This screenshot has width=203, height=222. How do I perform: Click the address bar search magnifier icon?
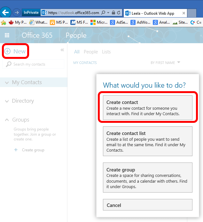coord(103,13)
